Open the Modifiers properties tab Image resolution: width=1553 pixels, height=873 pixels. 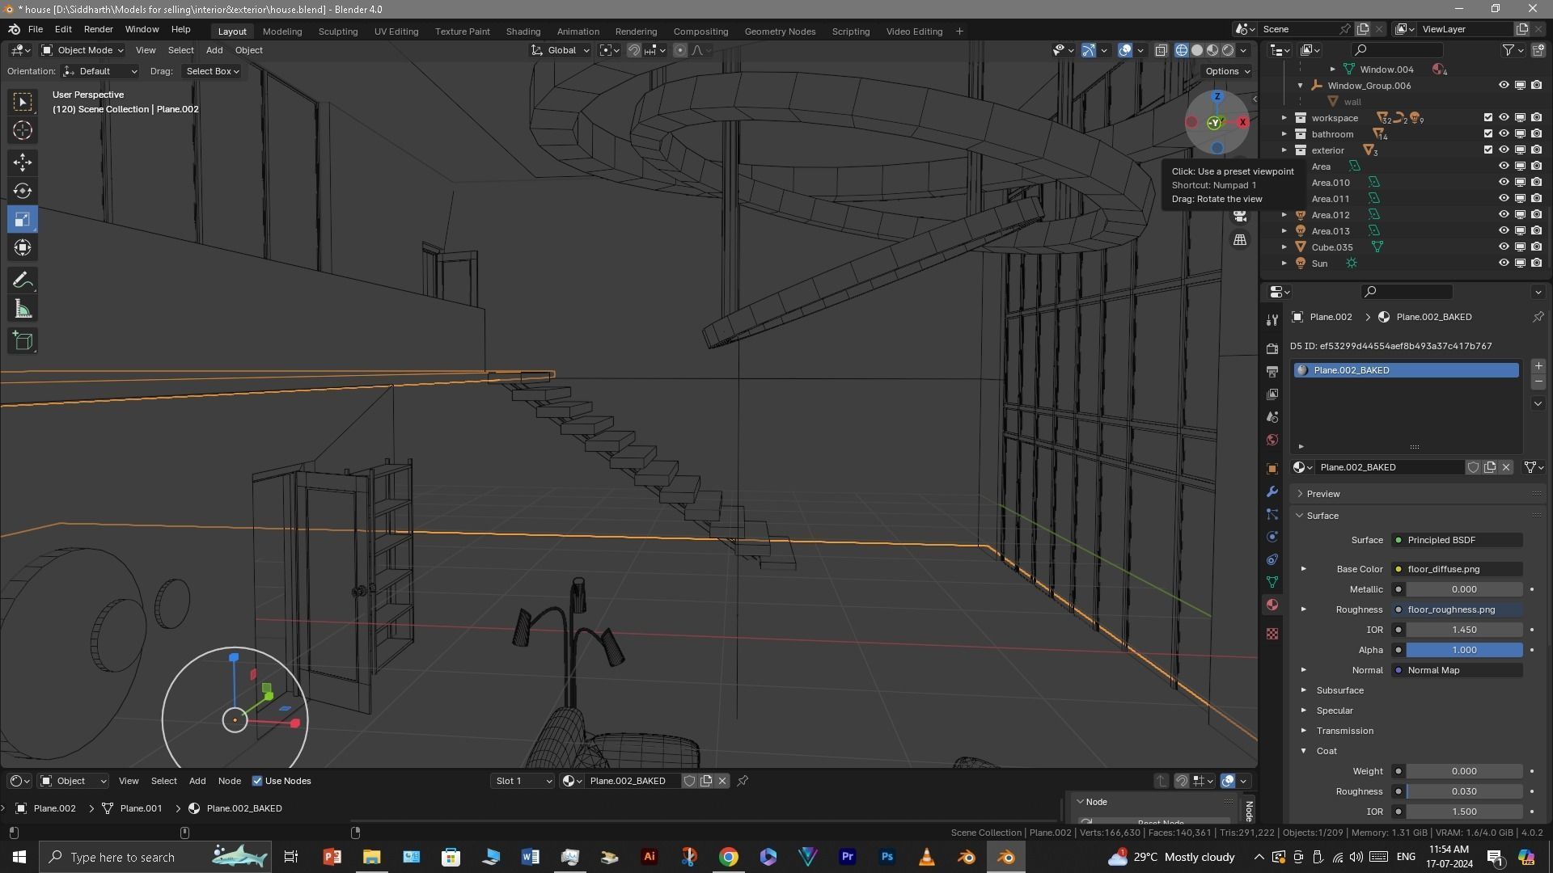click(x=1272, y=491)
